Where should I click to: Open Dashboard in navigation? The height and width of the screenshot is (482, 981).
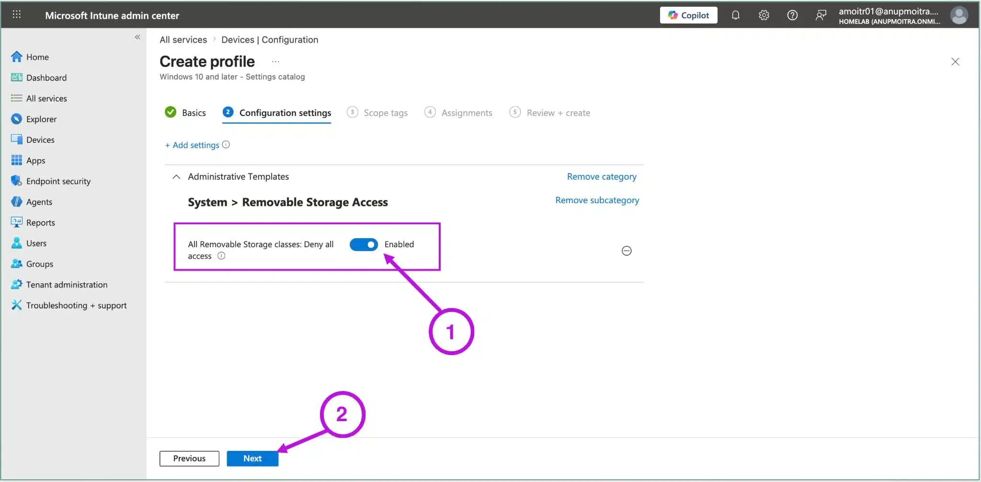[x=46, y=78]
